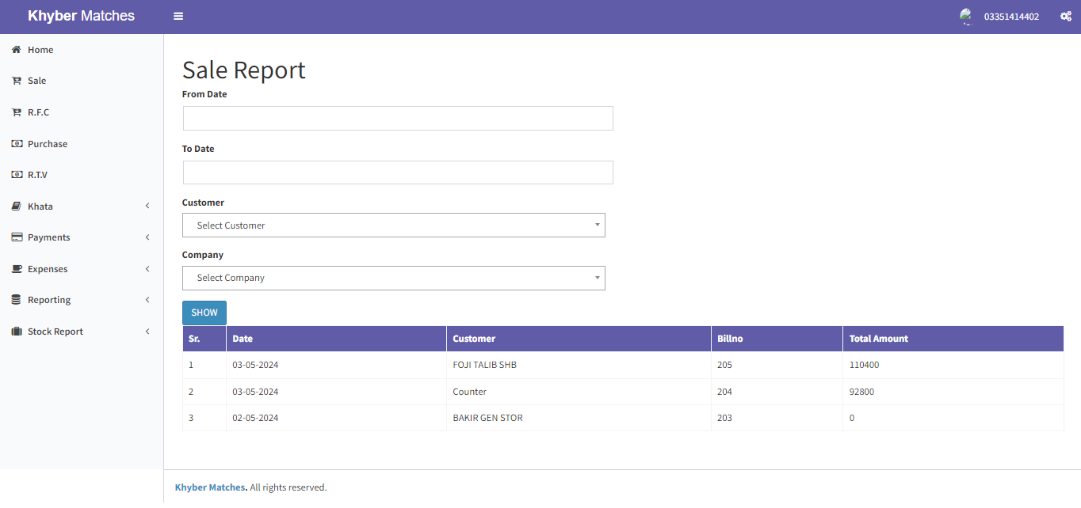The height and width of the screenshot is (508, 1081).
Task: Click the Payments credit card icon
Action: tap(16, 237)
